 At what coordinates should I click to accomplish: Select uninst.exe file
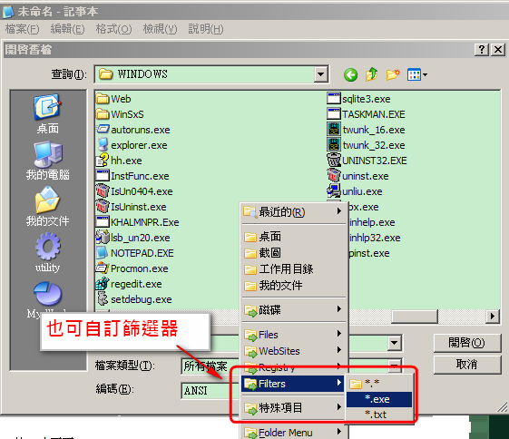pyautogui.click(x=357, y=176)
